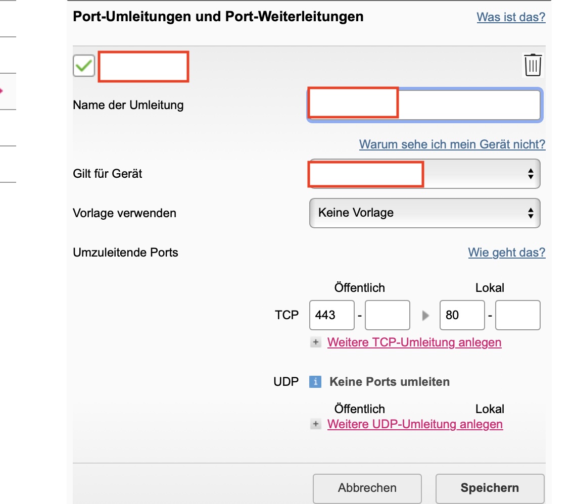Click 'Weitere TCP-Umleitung anlegen' link
This screenshot has width=574, height=504.
point(414,342)
